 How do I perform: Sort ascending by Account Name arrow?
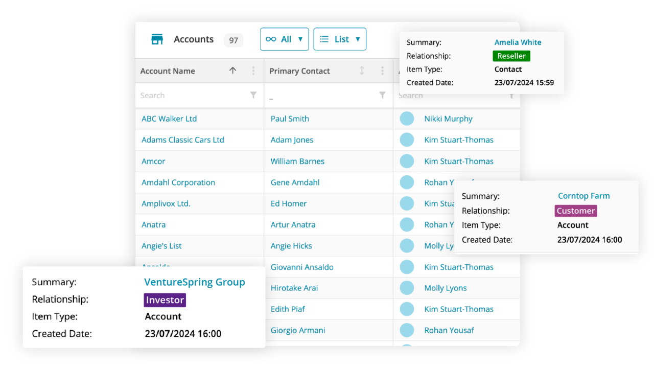[233, 71]
